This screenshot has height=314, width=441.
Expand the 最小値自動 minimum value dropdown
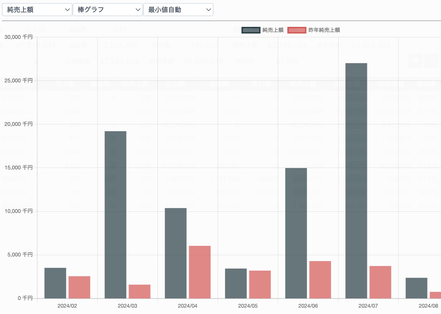click(178, 10)
